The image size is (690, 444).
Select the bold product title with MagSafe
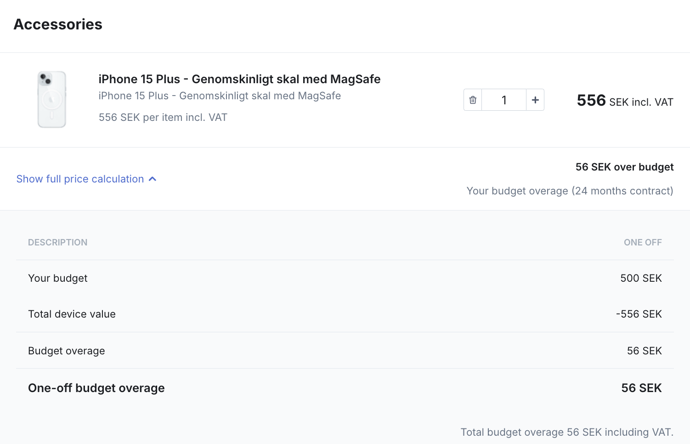(x=239, y=79)
